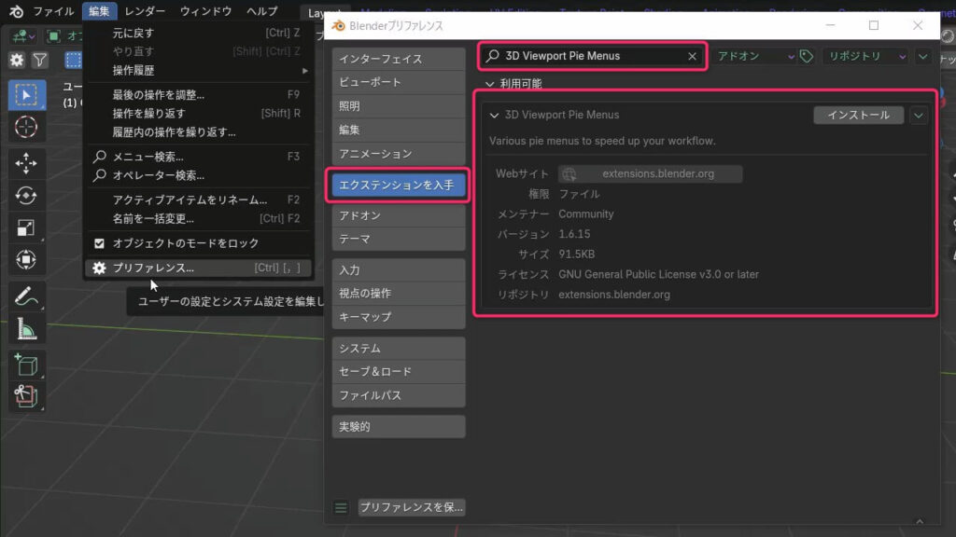Choose オペレーター検索... entry
The image size is (956, 537).
click(x=198, y=175)
